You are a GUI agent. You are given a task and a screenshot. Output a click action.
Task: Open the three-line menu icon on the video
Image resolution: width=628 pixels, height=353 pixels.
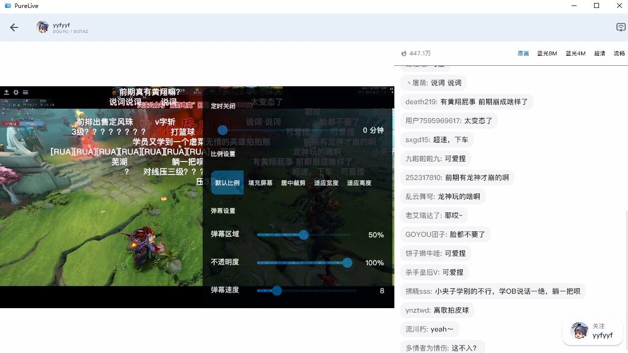click(x=25, y=92)
